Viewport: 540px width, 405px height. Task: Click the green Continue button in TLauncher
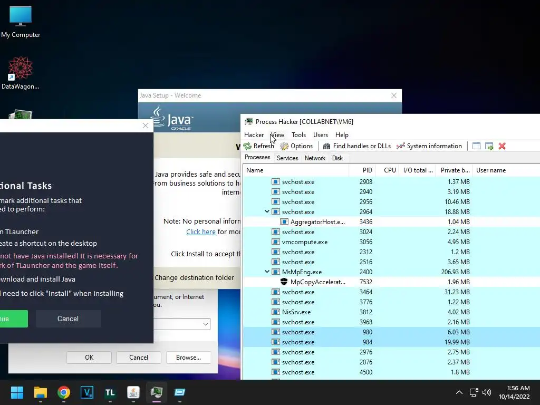click(14, 319)
